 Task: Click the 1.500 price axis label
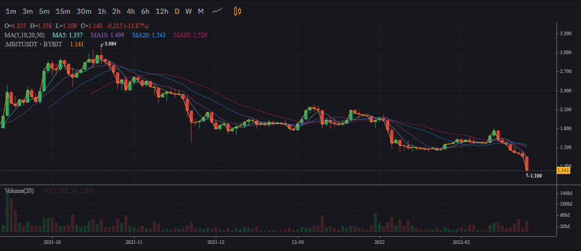click(566, 147)
